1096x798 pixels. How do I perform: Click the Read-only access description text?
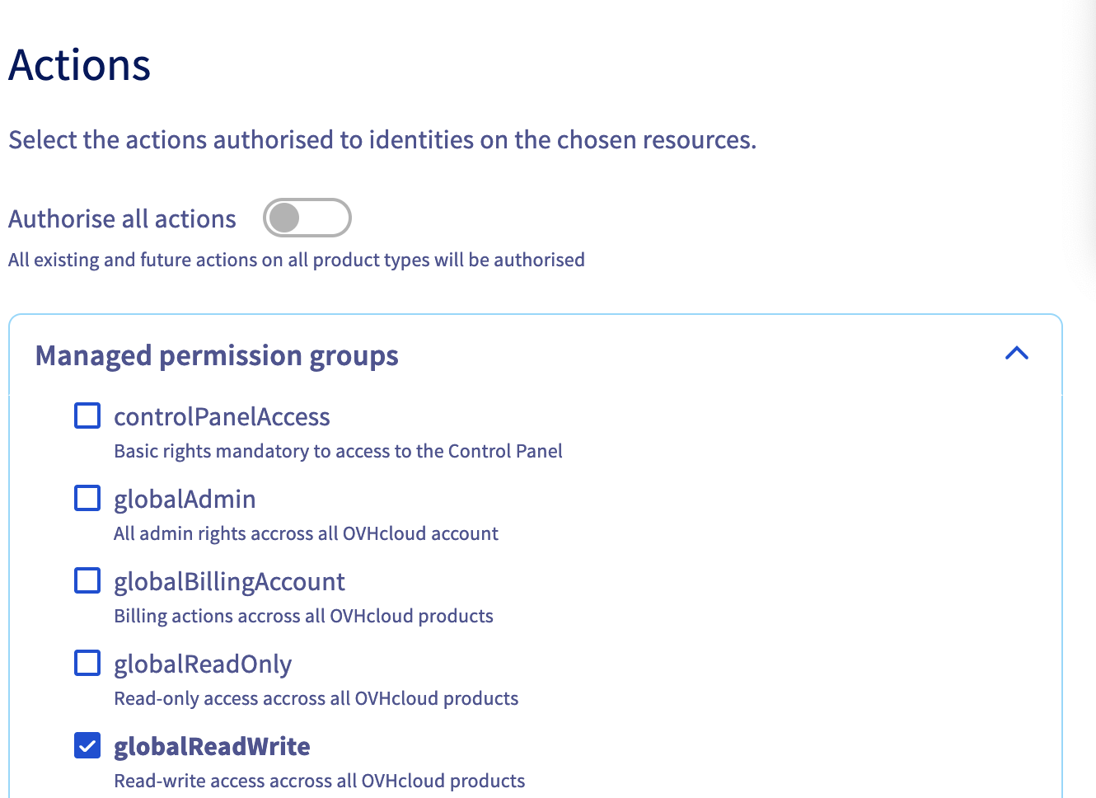[x=316, y=699]
